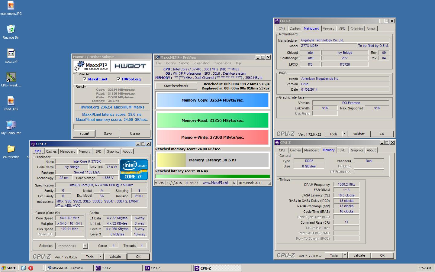Click Tools button in CPU-Z Memory window
Image resolution: width=435 pixels, height=272 pixels.
pos(333,255)
